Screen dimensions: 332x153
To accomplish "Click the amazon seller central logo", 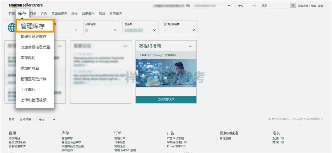I will tap(26, 5).
